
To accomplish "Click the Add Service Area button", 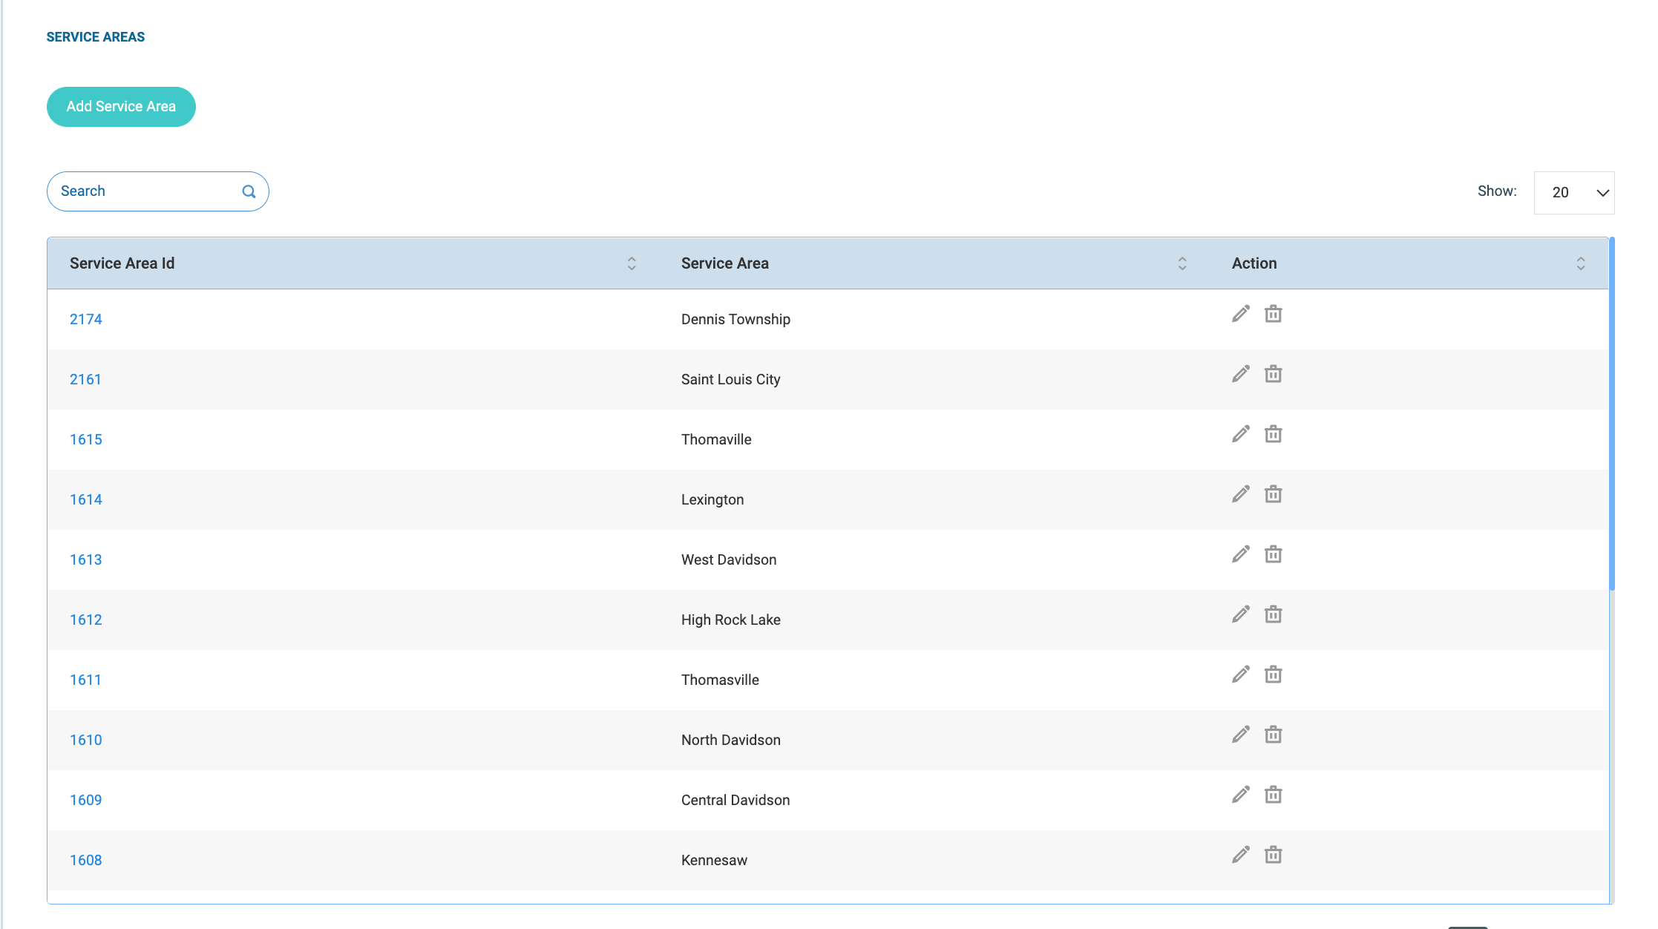I will [121, 107].
